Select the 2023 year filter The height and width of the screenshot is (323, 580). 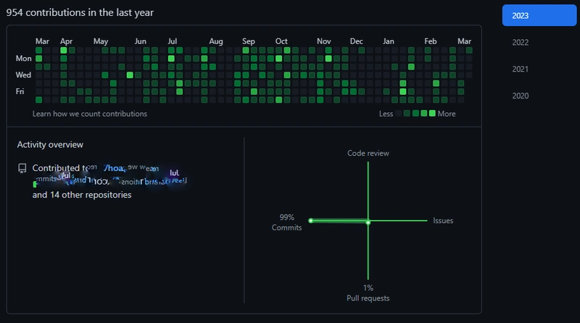[x=537, y=15]
